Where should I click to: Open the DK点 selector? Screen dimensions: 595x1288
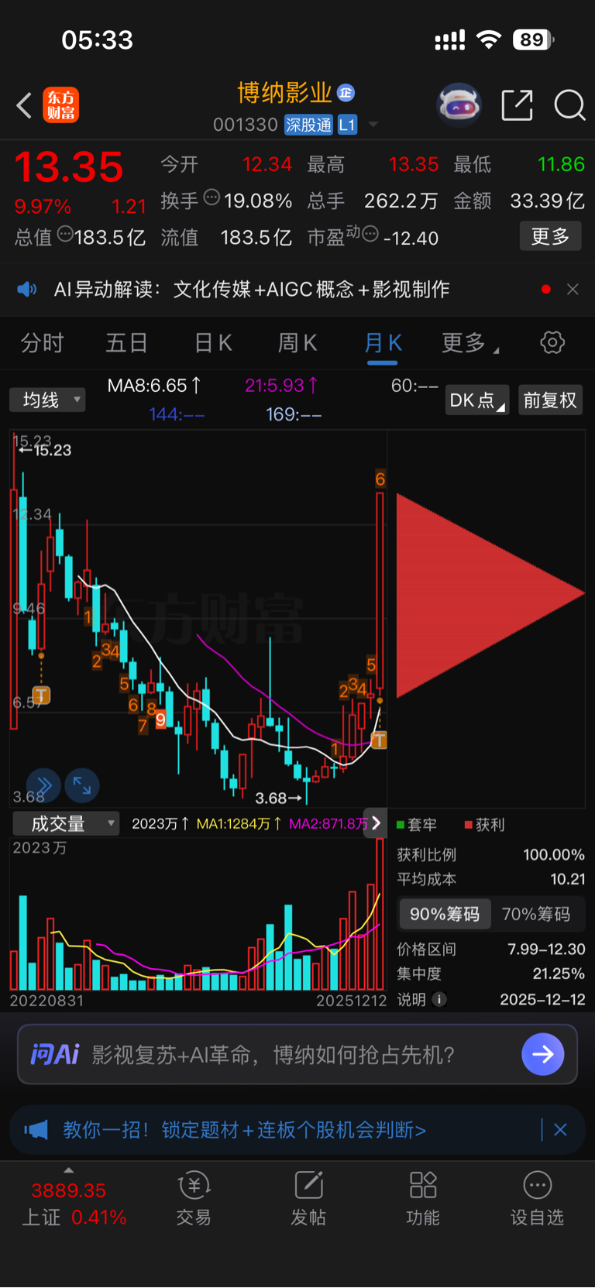click(x=477, y=400)
